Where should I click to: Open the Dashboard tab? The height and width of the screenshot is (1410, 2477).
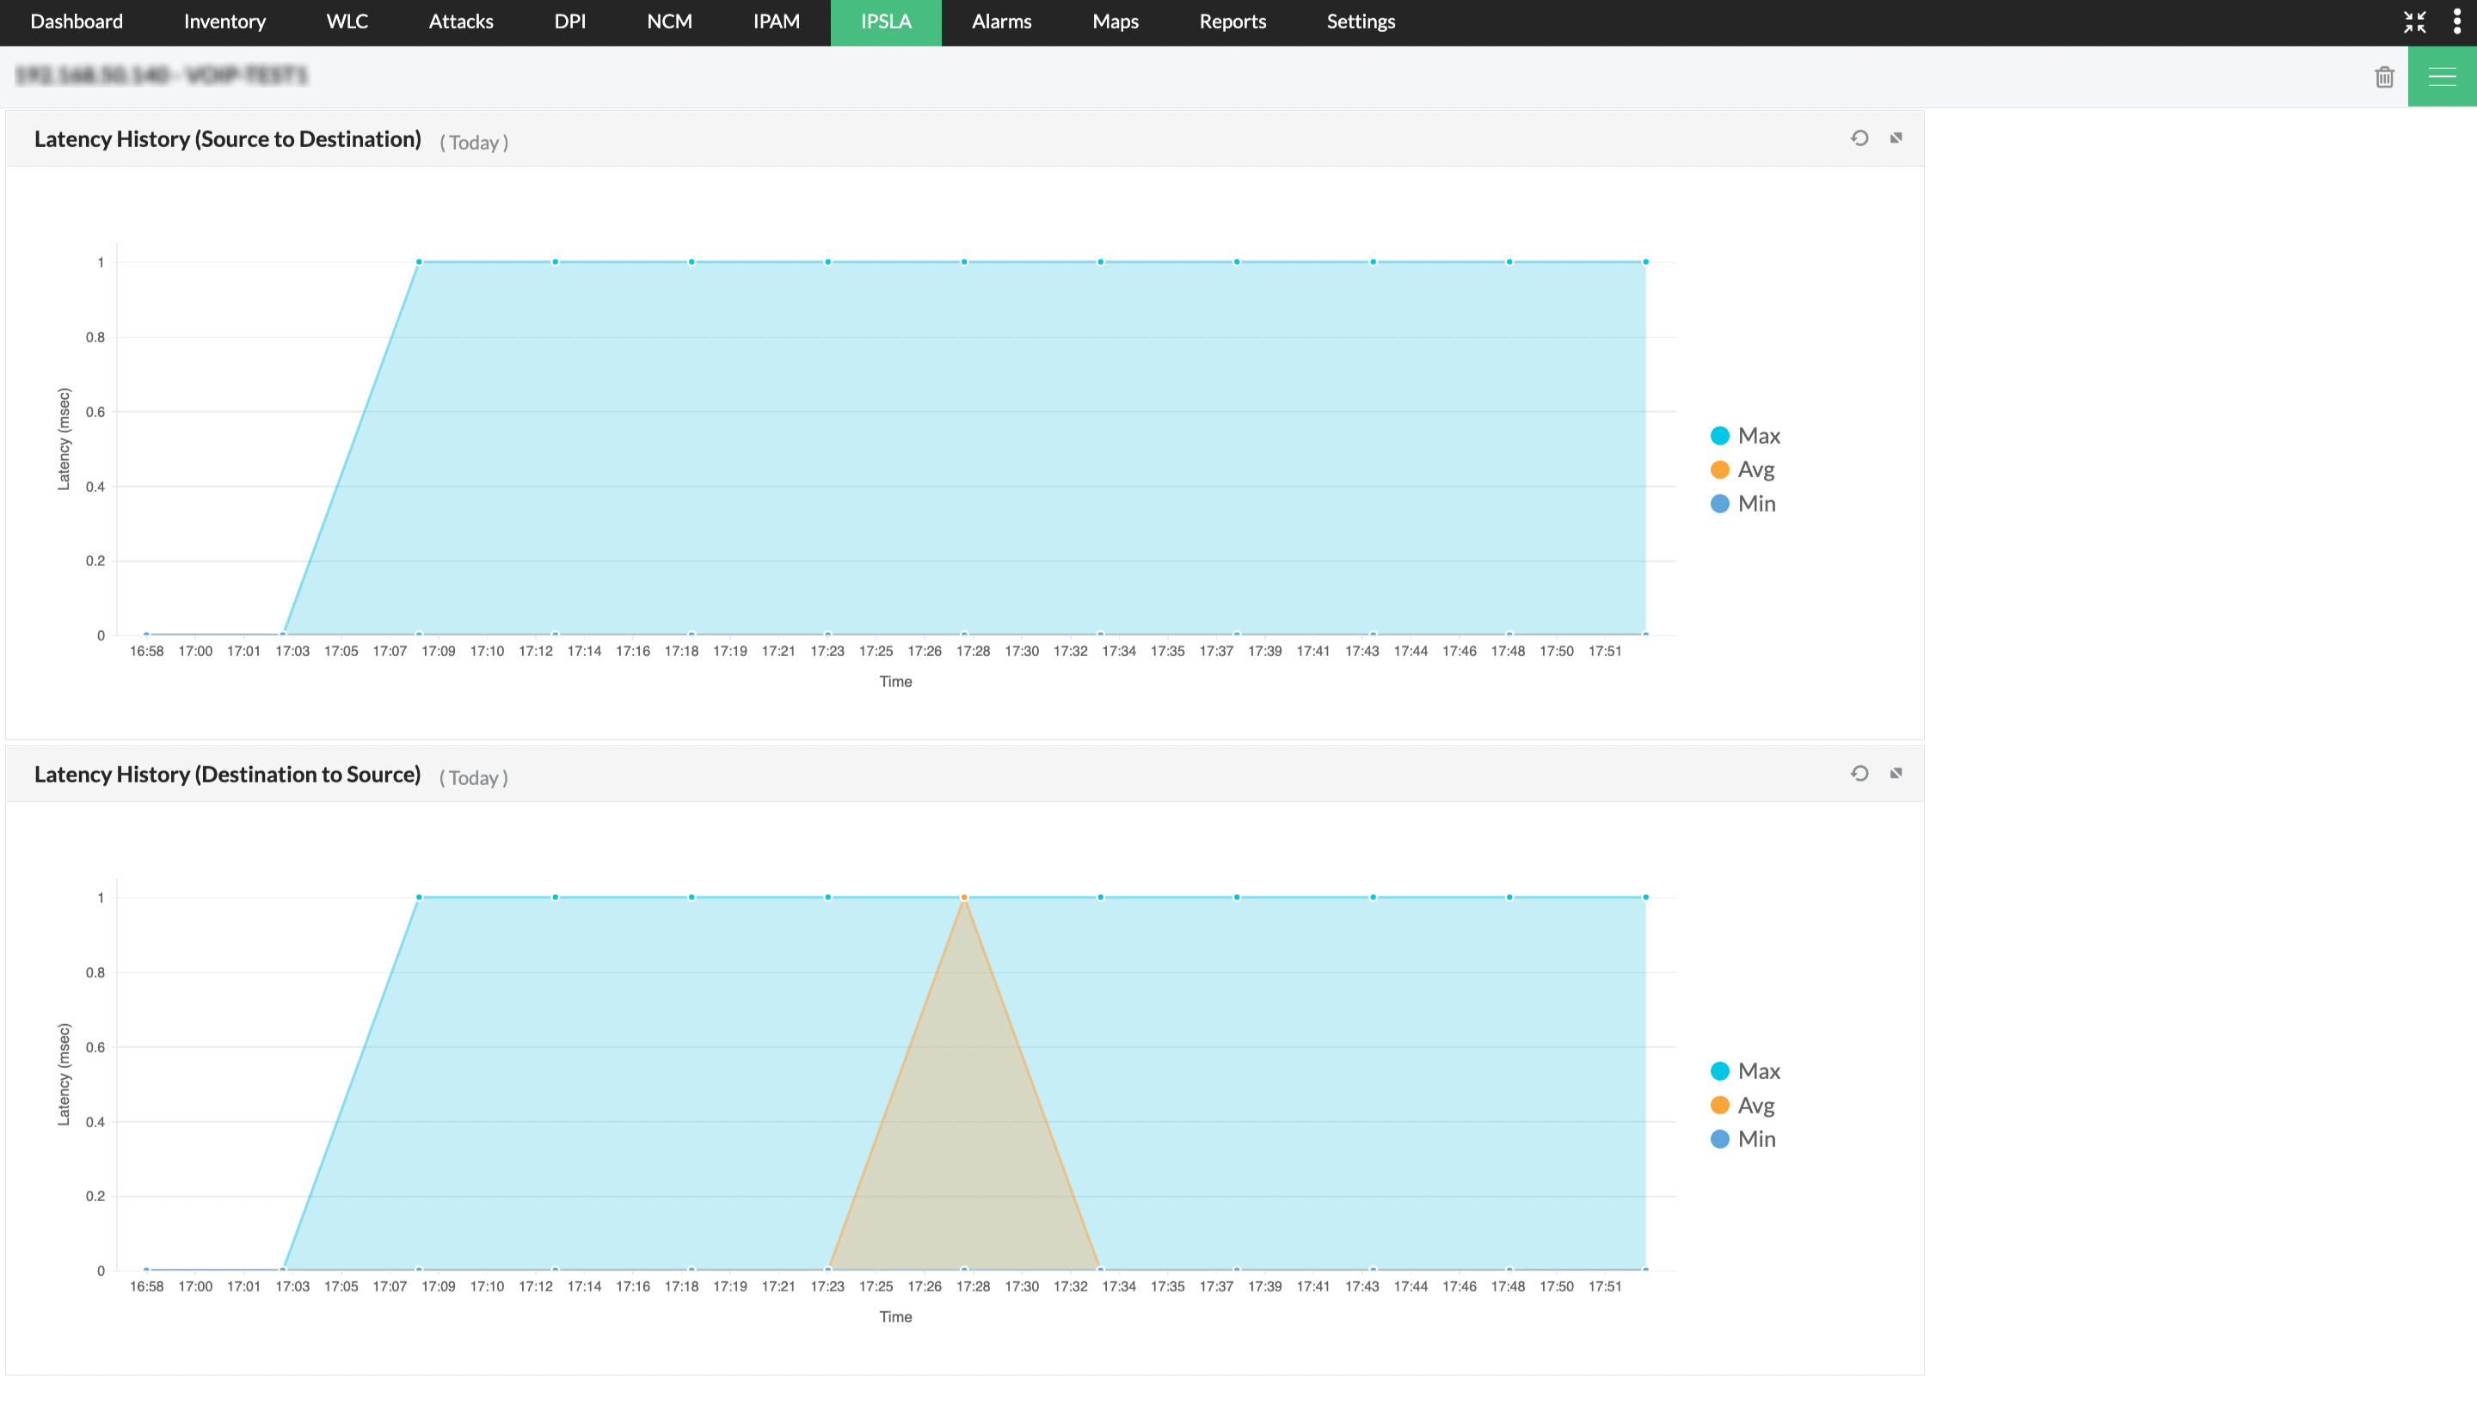click(77, 21)
